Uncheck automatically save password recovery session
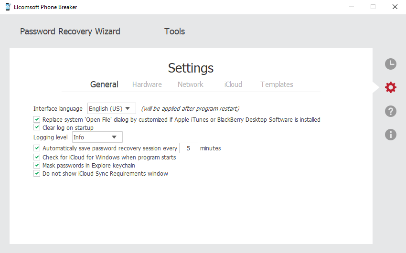Screen dimensions: 406x253 37,148
